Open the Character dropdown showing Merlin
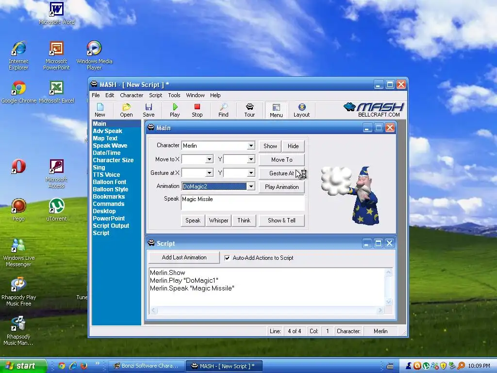The width and height of the screenshot is (497, 373). [x=251, y=146]
